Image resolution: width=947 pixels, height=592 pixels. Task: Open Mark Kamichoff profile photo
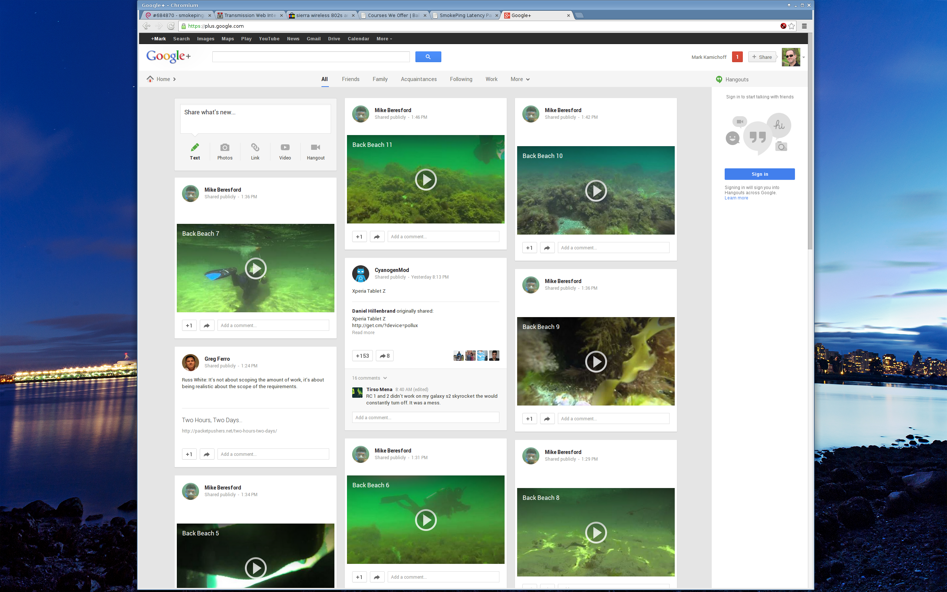click(x=791, y=57)
